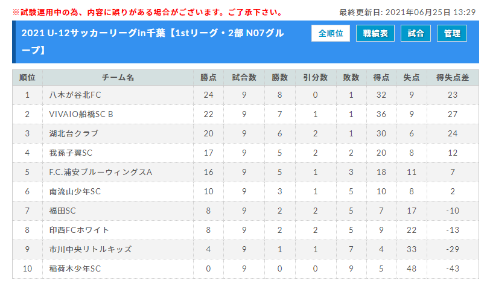Screen dimensions: 490x286
Task: Select team VIVAIO船橋SC B
Action: pyautogui.click(x=81, y=115)
